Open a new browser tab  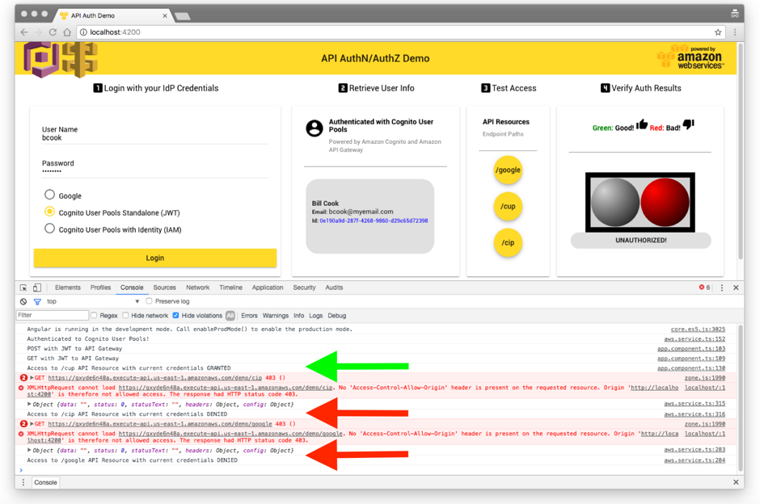182,16
